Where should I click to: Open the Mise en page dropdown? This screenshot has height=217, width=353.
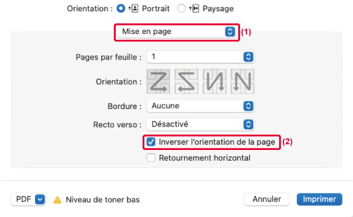pyautogui.click(x=176, y=31)
